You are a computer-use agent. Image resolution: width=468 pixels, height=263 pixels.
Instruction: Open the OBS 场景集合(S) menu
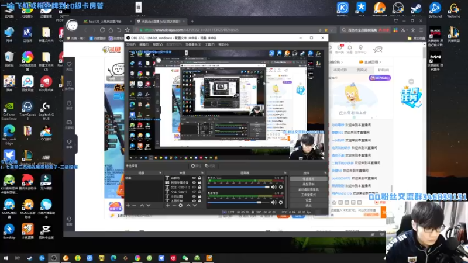coord(194,44)
